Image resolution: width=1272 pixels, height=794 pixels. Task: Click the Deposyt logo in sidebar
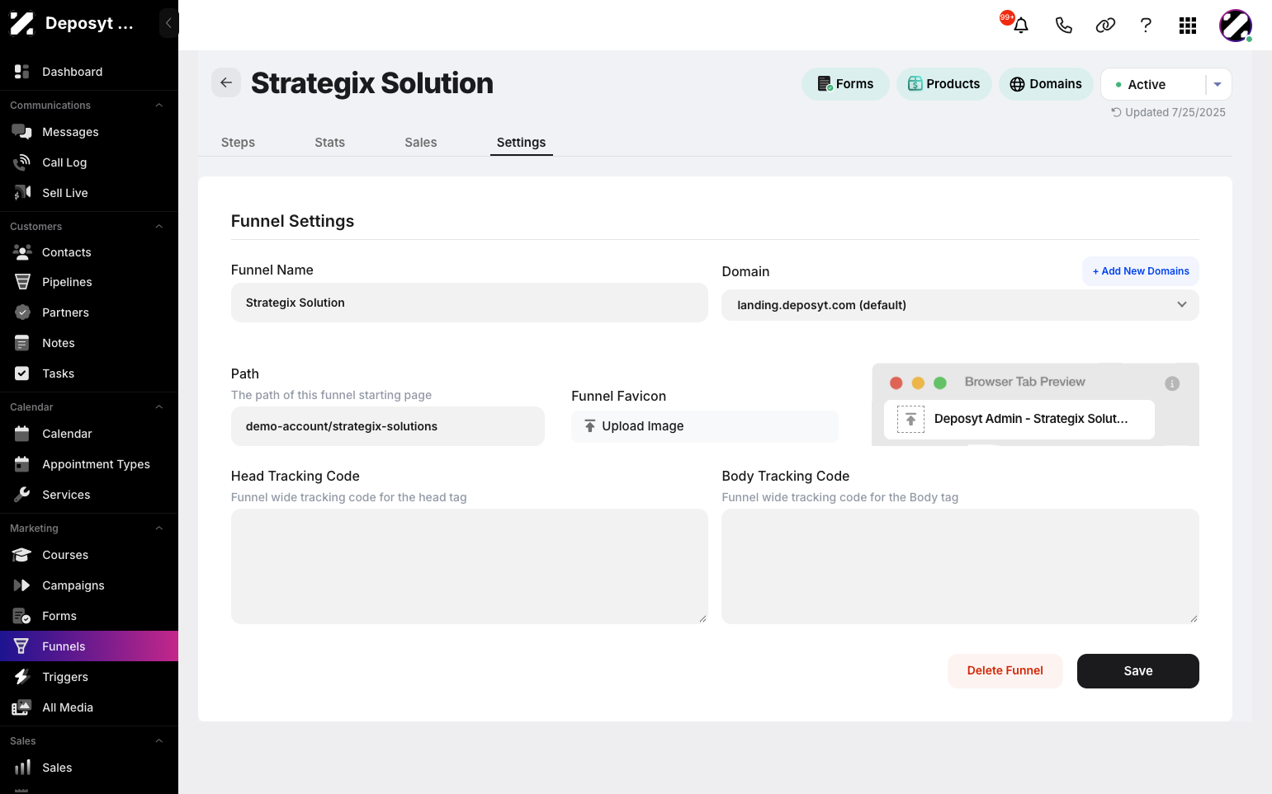coord(22,23)
